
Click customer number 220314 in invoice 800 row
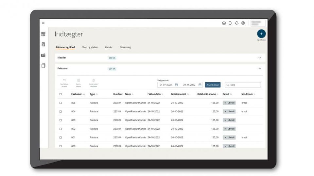117,146
